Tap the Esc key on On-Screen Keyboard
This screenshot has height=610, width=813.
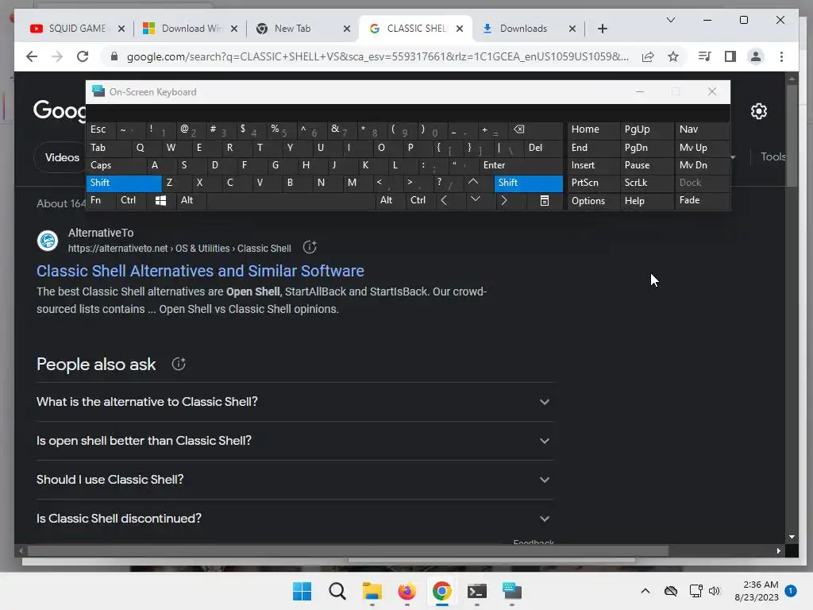point(101,129)
